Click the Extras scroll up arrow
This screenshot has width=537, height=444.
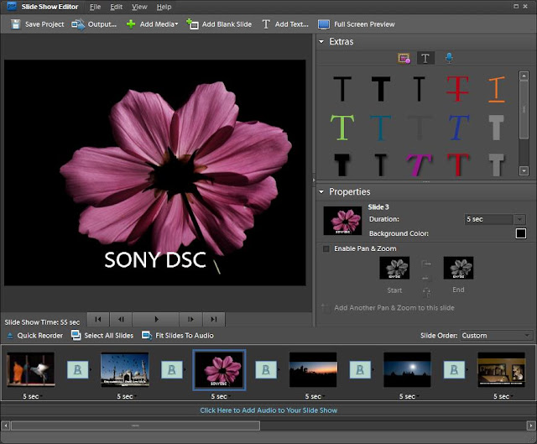click(524, 76)
